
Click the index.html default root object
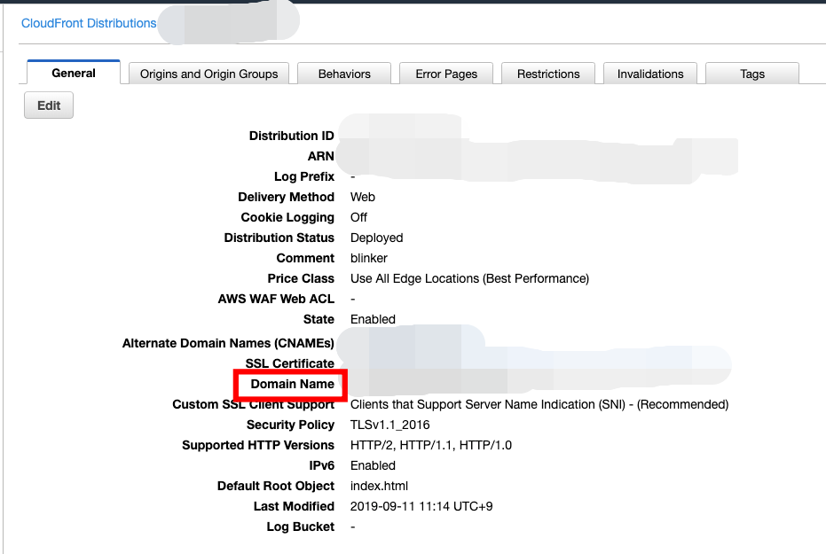pyautogui.click(x=379, y=486)
